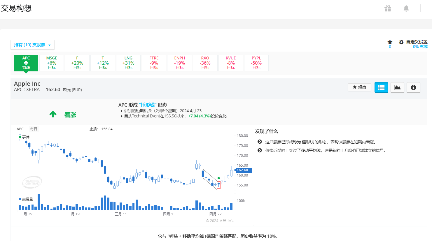
Task: Click the 止损: 156.84 text
Action: 101,129
